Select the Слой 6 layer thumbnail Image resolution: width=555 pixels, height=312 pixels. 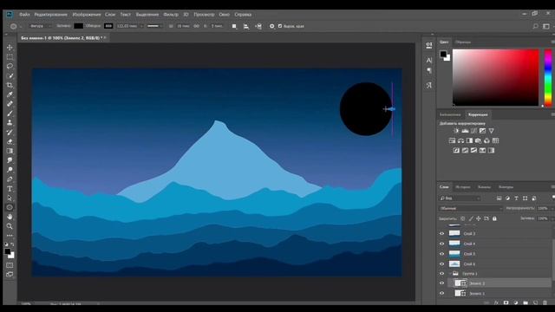[454, 263]
